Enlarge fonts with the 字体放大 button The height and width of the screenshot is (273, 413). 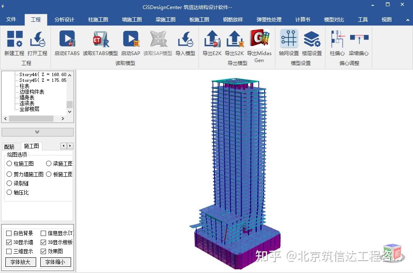(x=20, y=262)
